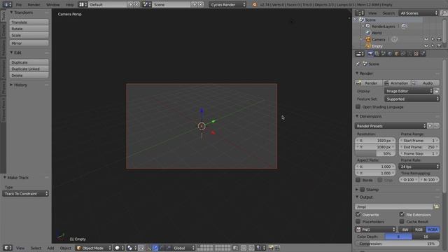Click the Translate button
The height and width of the screenshot is (252, 448).
(29, 22)
